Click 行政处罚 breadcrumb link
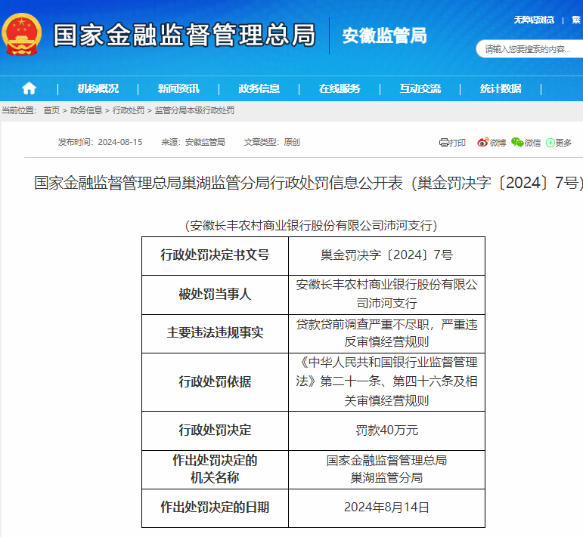583x537 pixels. tap(129, 110)
